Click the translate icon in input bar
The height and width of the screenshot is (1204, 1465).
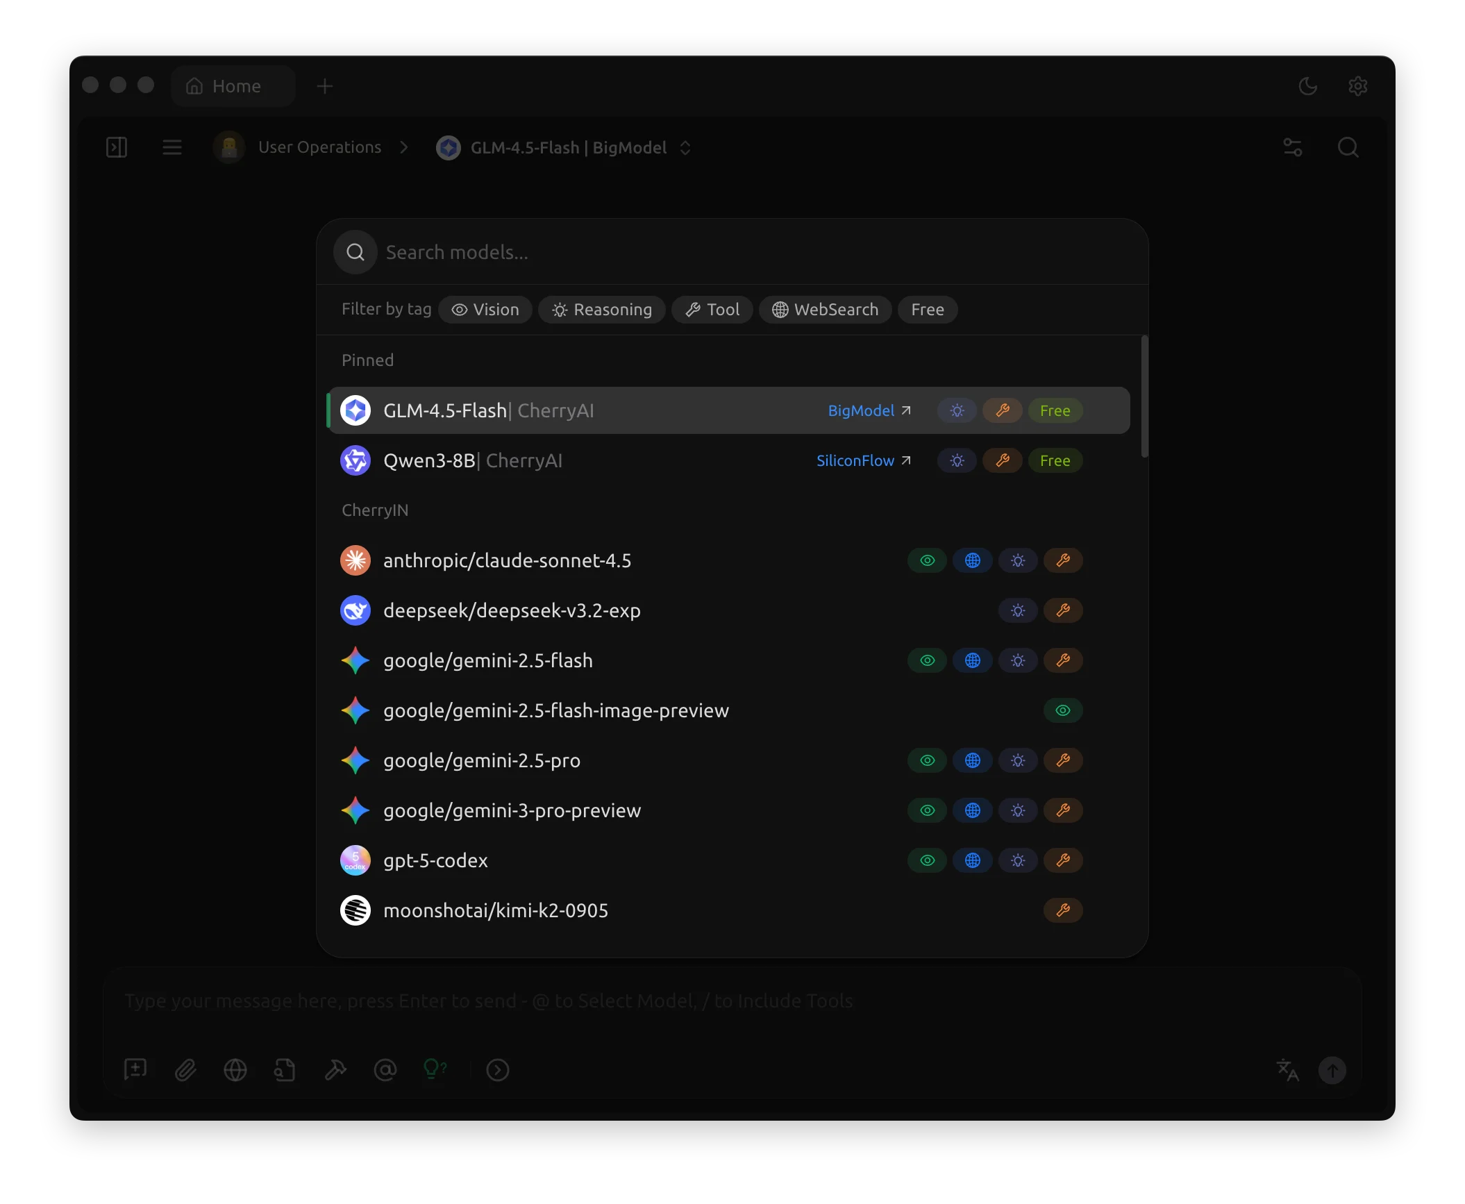pos(1287,1070)
